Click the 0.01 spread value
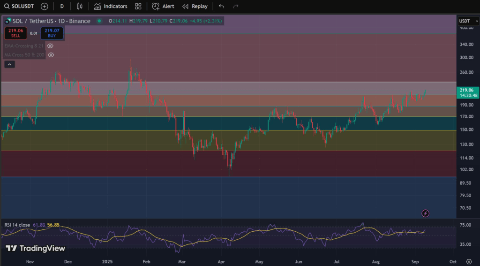The image size is (480, 266). [34, 33]
